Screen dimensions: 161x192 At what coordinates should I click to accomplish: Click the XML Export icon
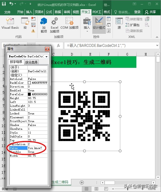coord(147,25)
